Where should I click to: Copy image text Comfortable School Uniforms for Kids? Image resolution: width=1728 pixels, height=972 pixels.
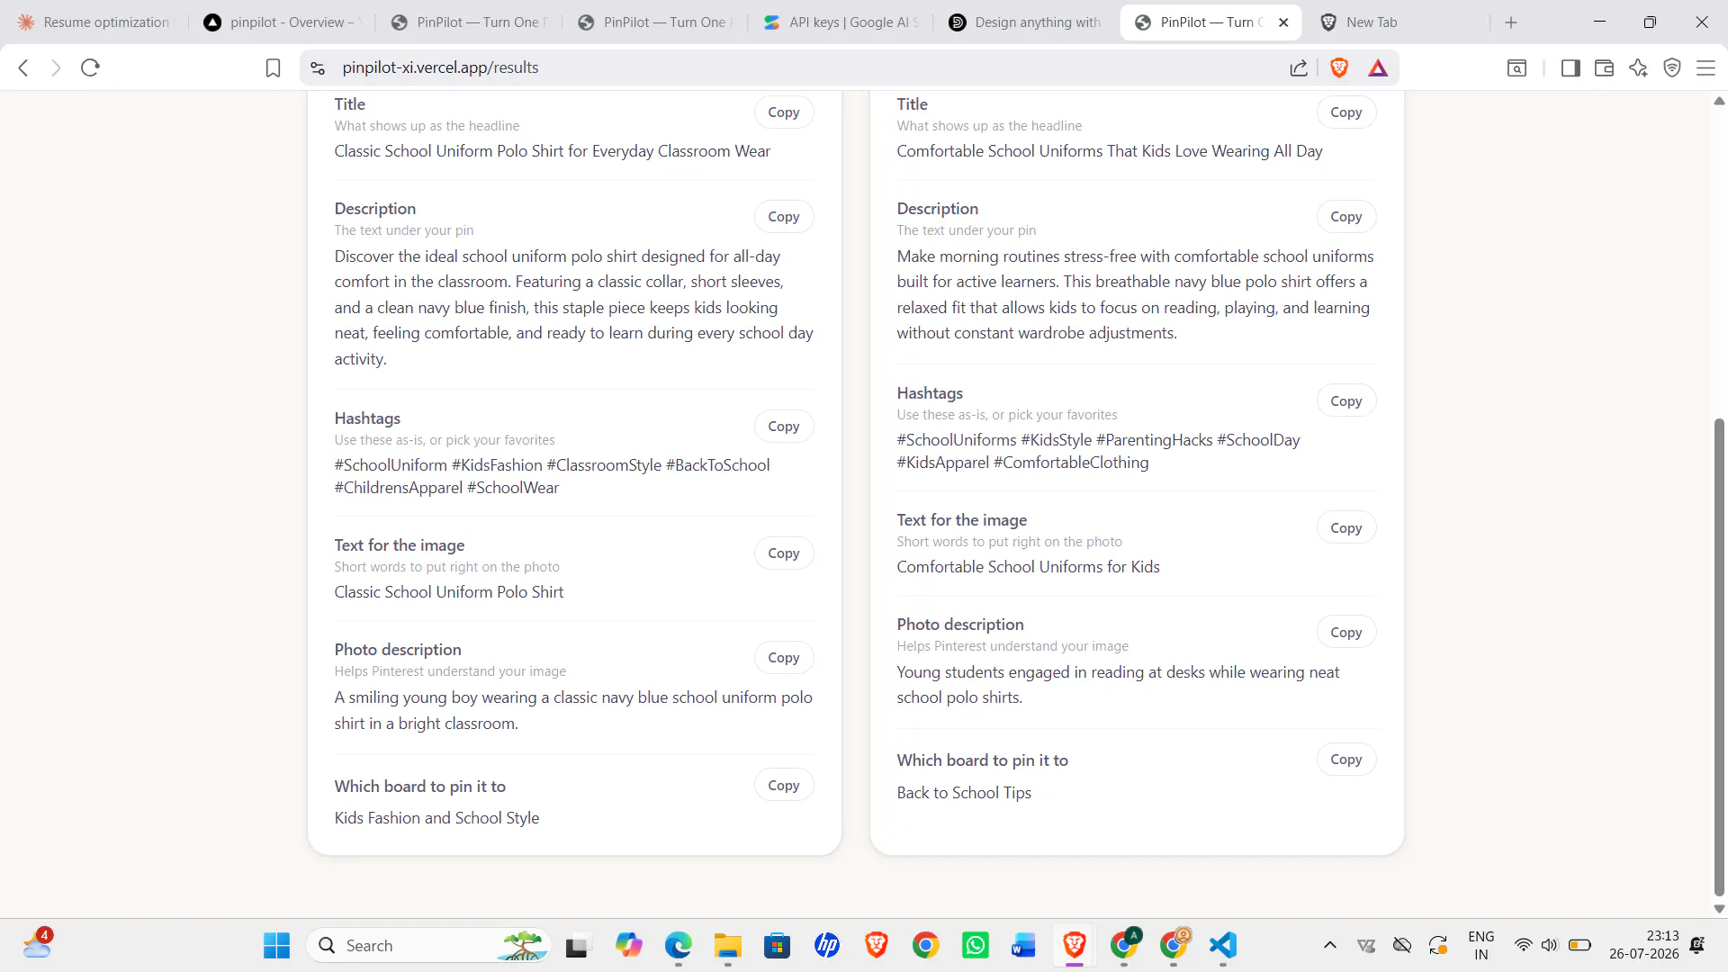click(1346, 528)
